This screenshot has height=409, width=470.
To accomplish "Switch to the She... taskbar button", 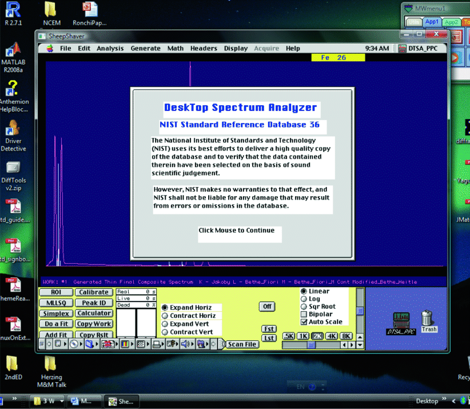I will (x=121, y=401).
